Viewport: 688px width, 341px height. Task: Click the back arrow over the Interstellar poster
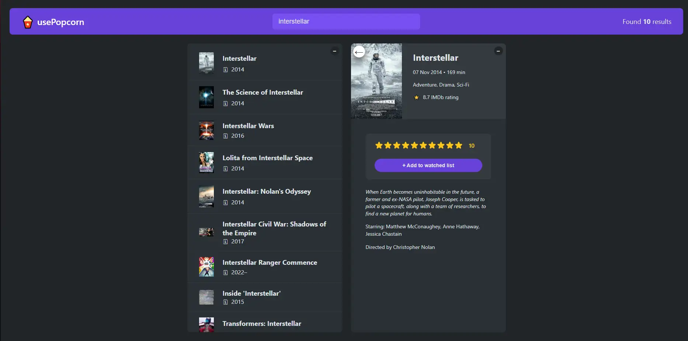(x=359, y=52)
